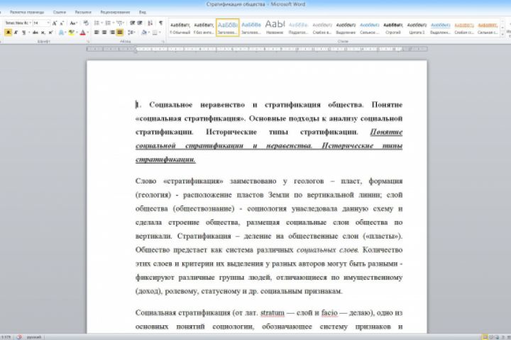
Task: Click the word "stratum" in document
Action: (273, 312)
